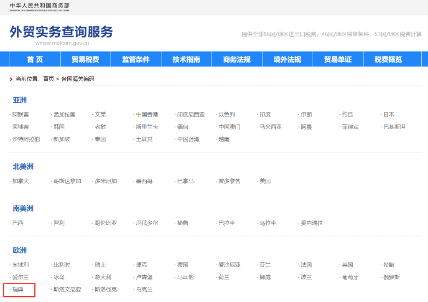The image size is (428, 302).
Task: Click the 泰国 link
Action: 100,139
